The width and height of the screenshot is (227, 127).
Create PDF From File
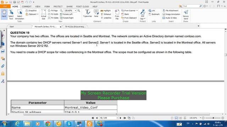coord(117,14)
